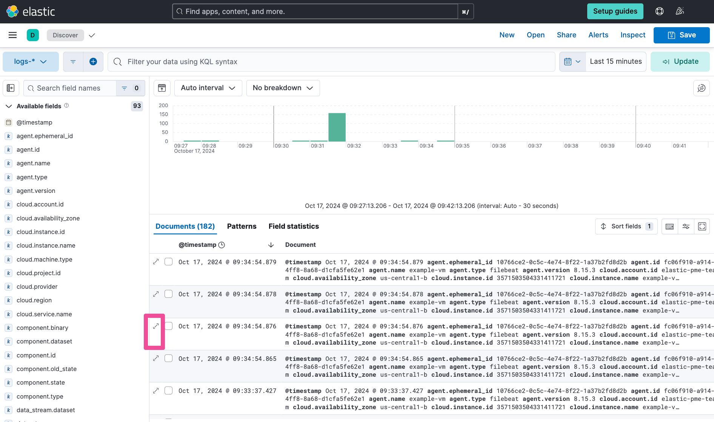Open Setup guides
The image size is (714, 422).
(x=615, y=11)
